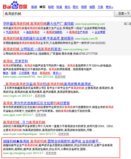Open the 地图 maps tab

pos(92,7)
